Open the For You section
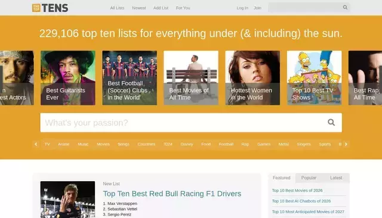This screenshot has height=218, width=382. [x=183, y=8]
